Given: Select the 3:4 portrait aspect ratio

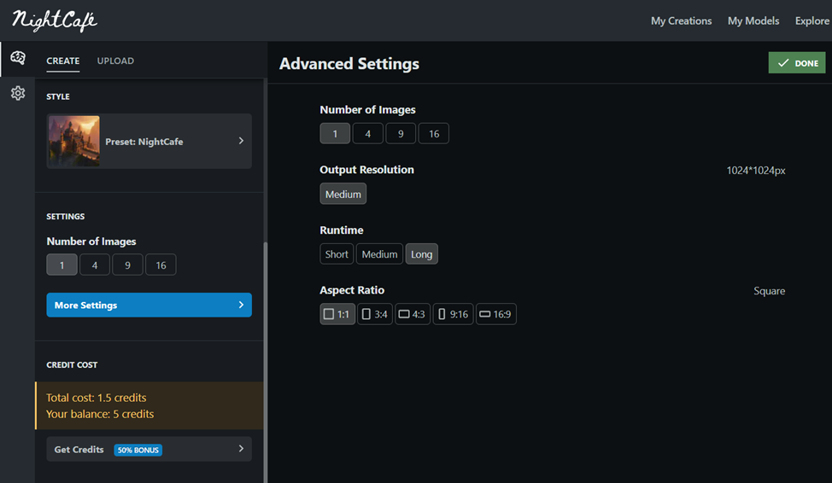Looking at the screenshot, I should (x=374, y=314).
